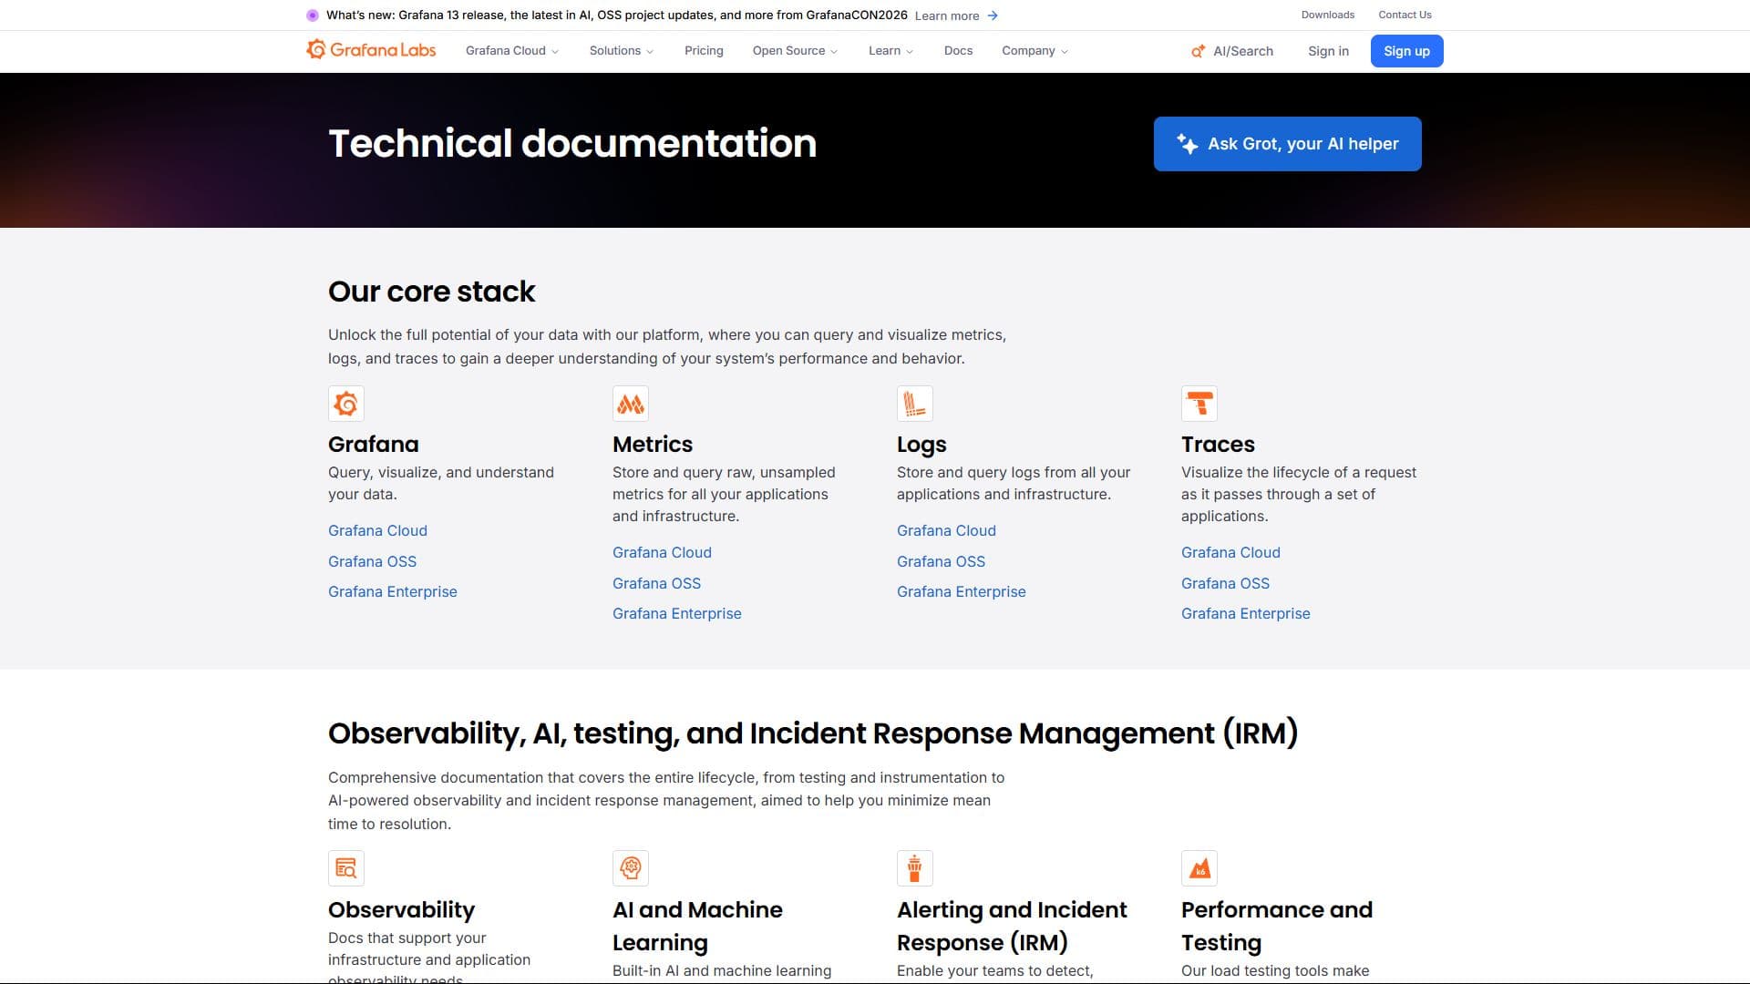Open the Docs menu item
1750x984 pixels.
pos(958,51)
